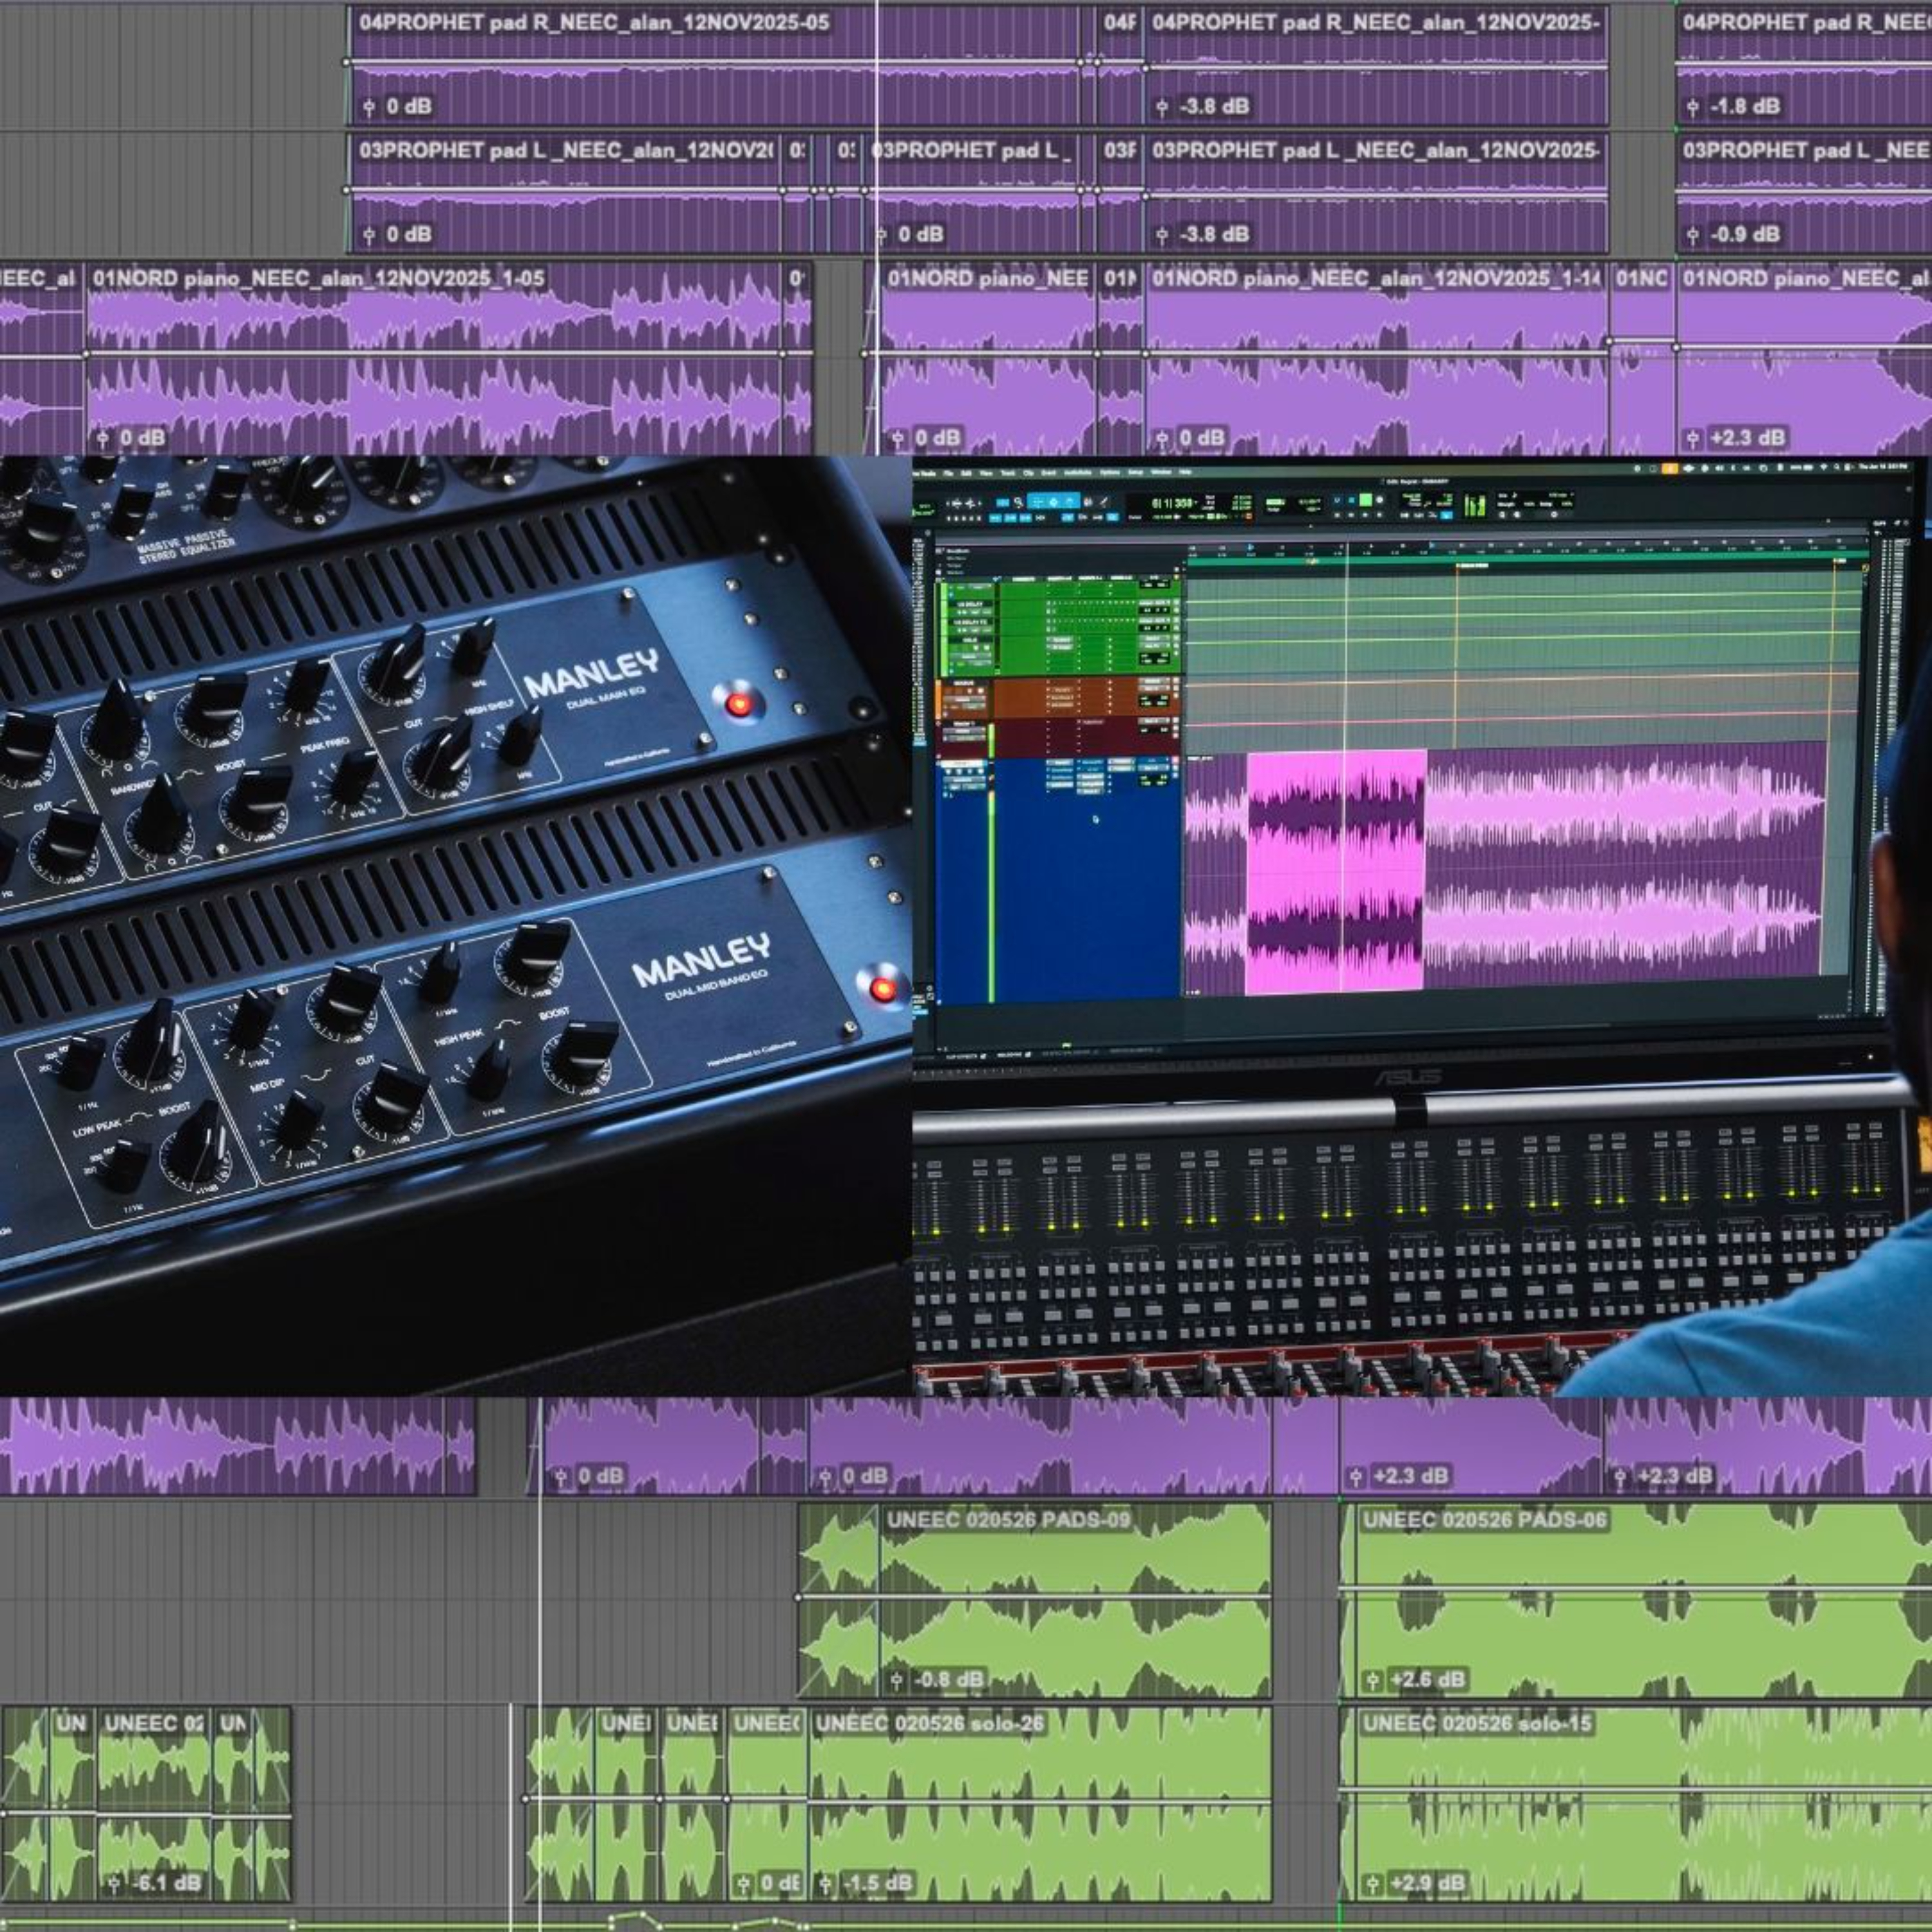Select the clip name 'UNEEC 020526 PADS-09'
The width and height of the screenshot is (1932, 1932).
[1008, 1520]
